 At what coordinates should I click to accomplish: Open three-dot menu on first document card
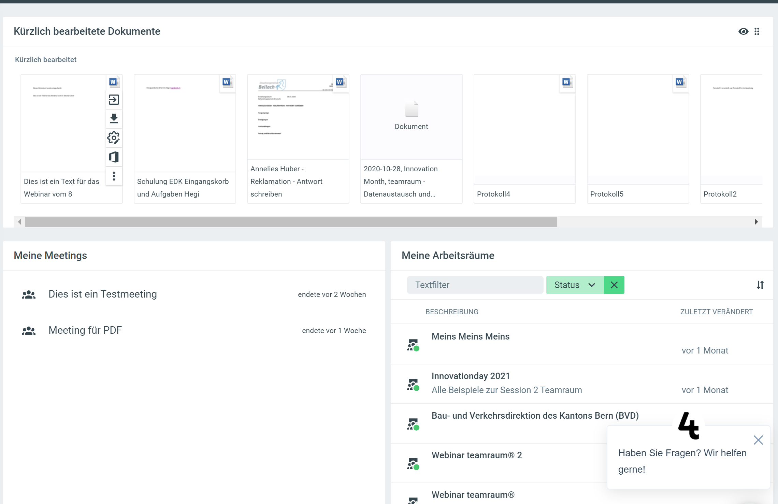click(114, 176)
